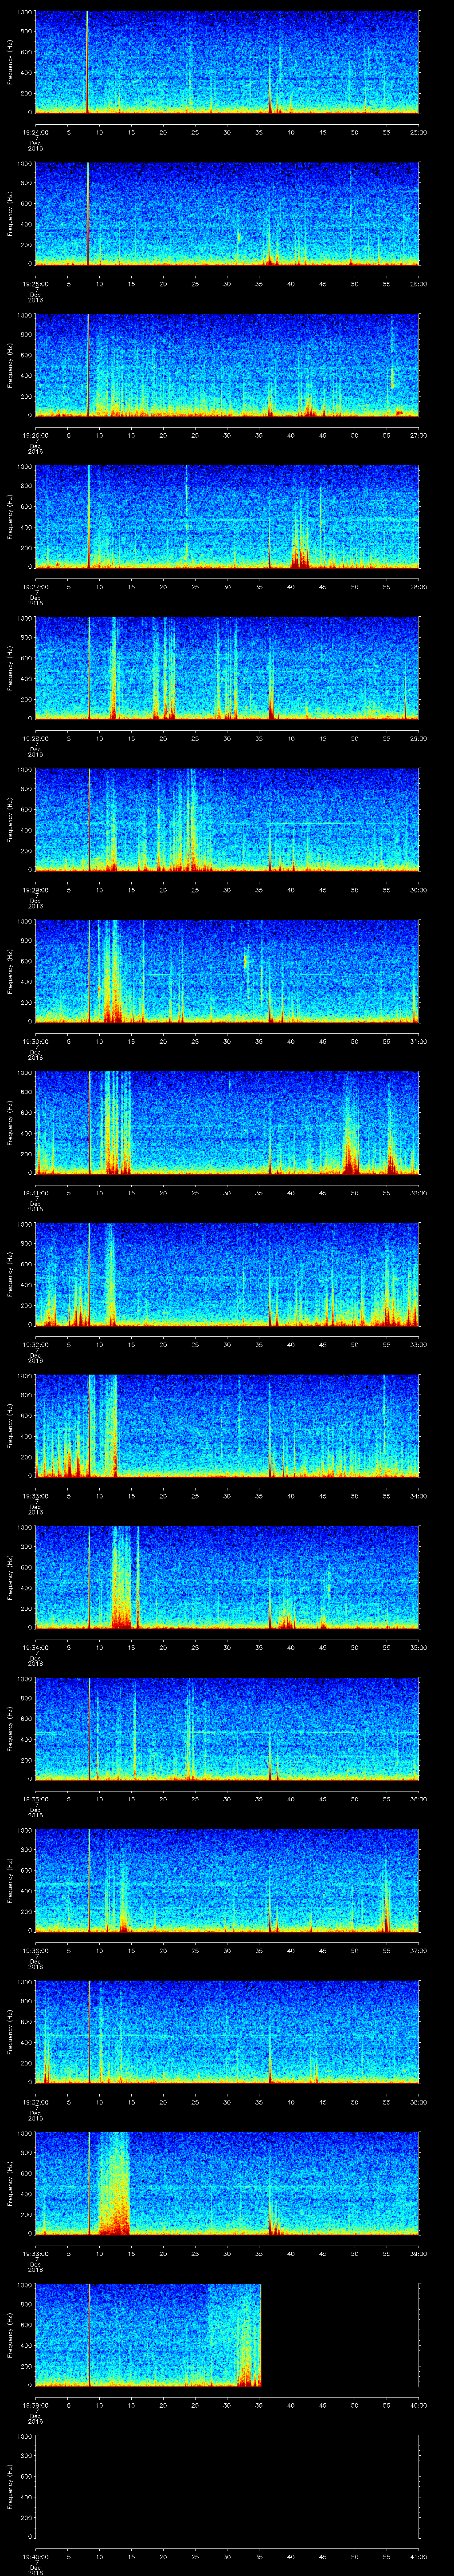Click the '32:00' end time label
The image size is (454, 2576).
(418, 1193)
